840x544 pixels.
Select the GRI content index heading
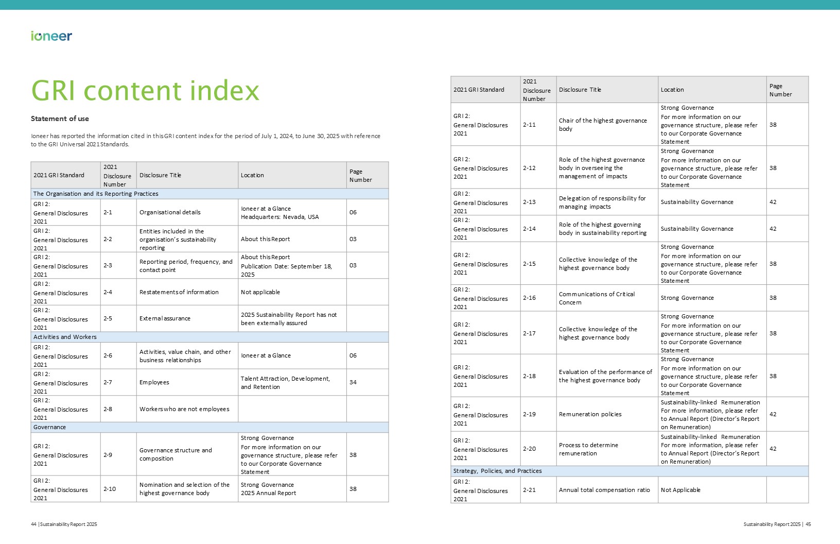(x=145, y=91)
